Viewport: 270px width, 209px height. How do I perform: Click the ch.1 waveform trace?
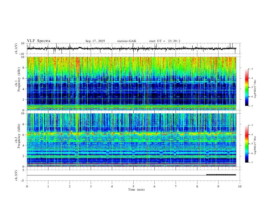tap(132, 48)
